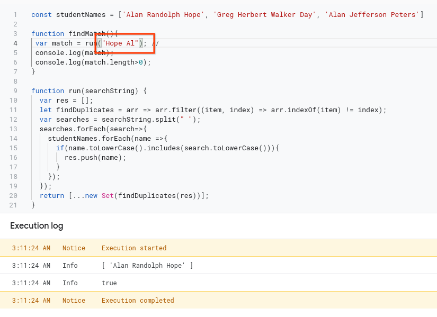Click the string 'Greg Herbert Walker Day'
Viewport: 437px width, 317px height.
click(x=264, y=15)
